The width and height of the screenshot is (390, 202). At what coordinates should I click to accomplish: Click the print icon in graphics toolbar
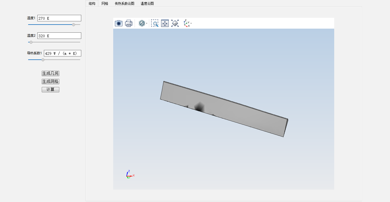click(x=129, y=23)
